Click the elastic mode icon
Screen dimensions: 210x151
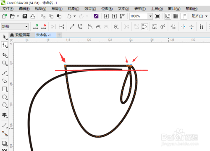201,26
